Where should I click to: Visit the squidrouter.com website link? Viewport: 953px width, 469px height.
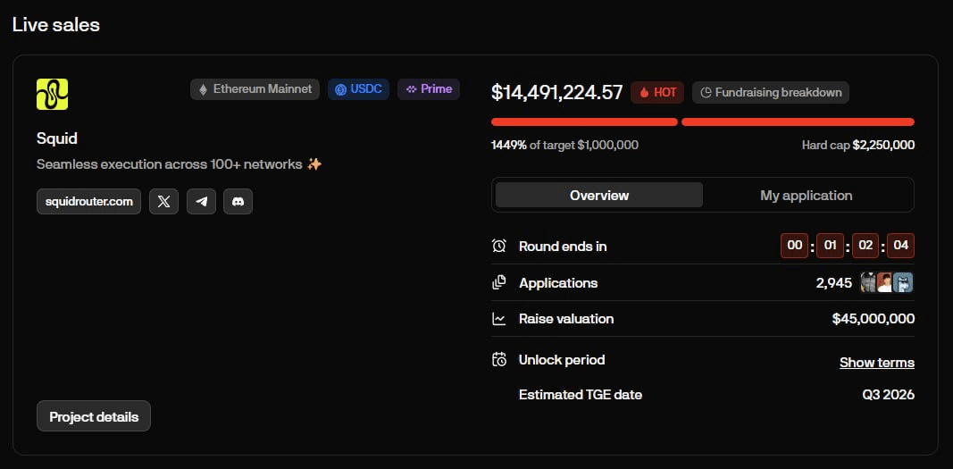[88, 202]
